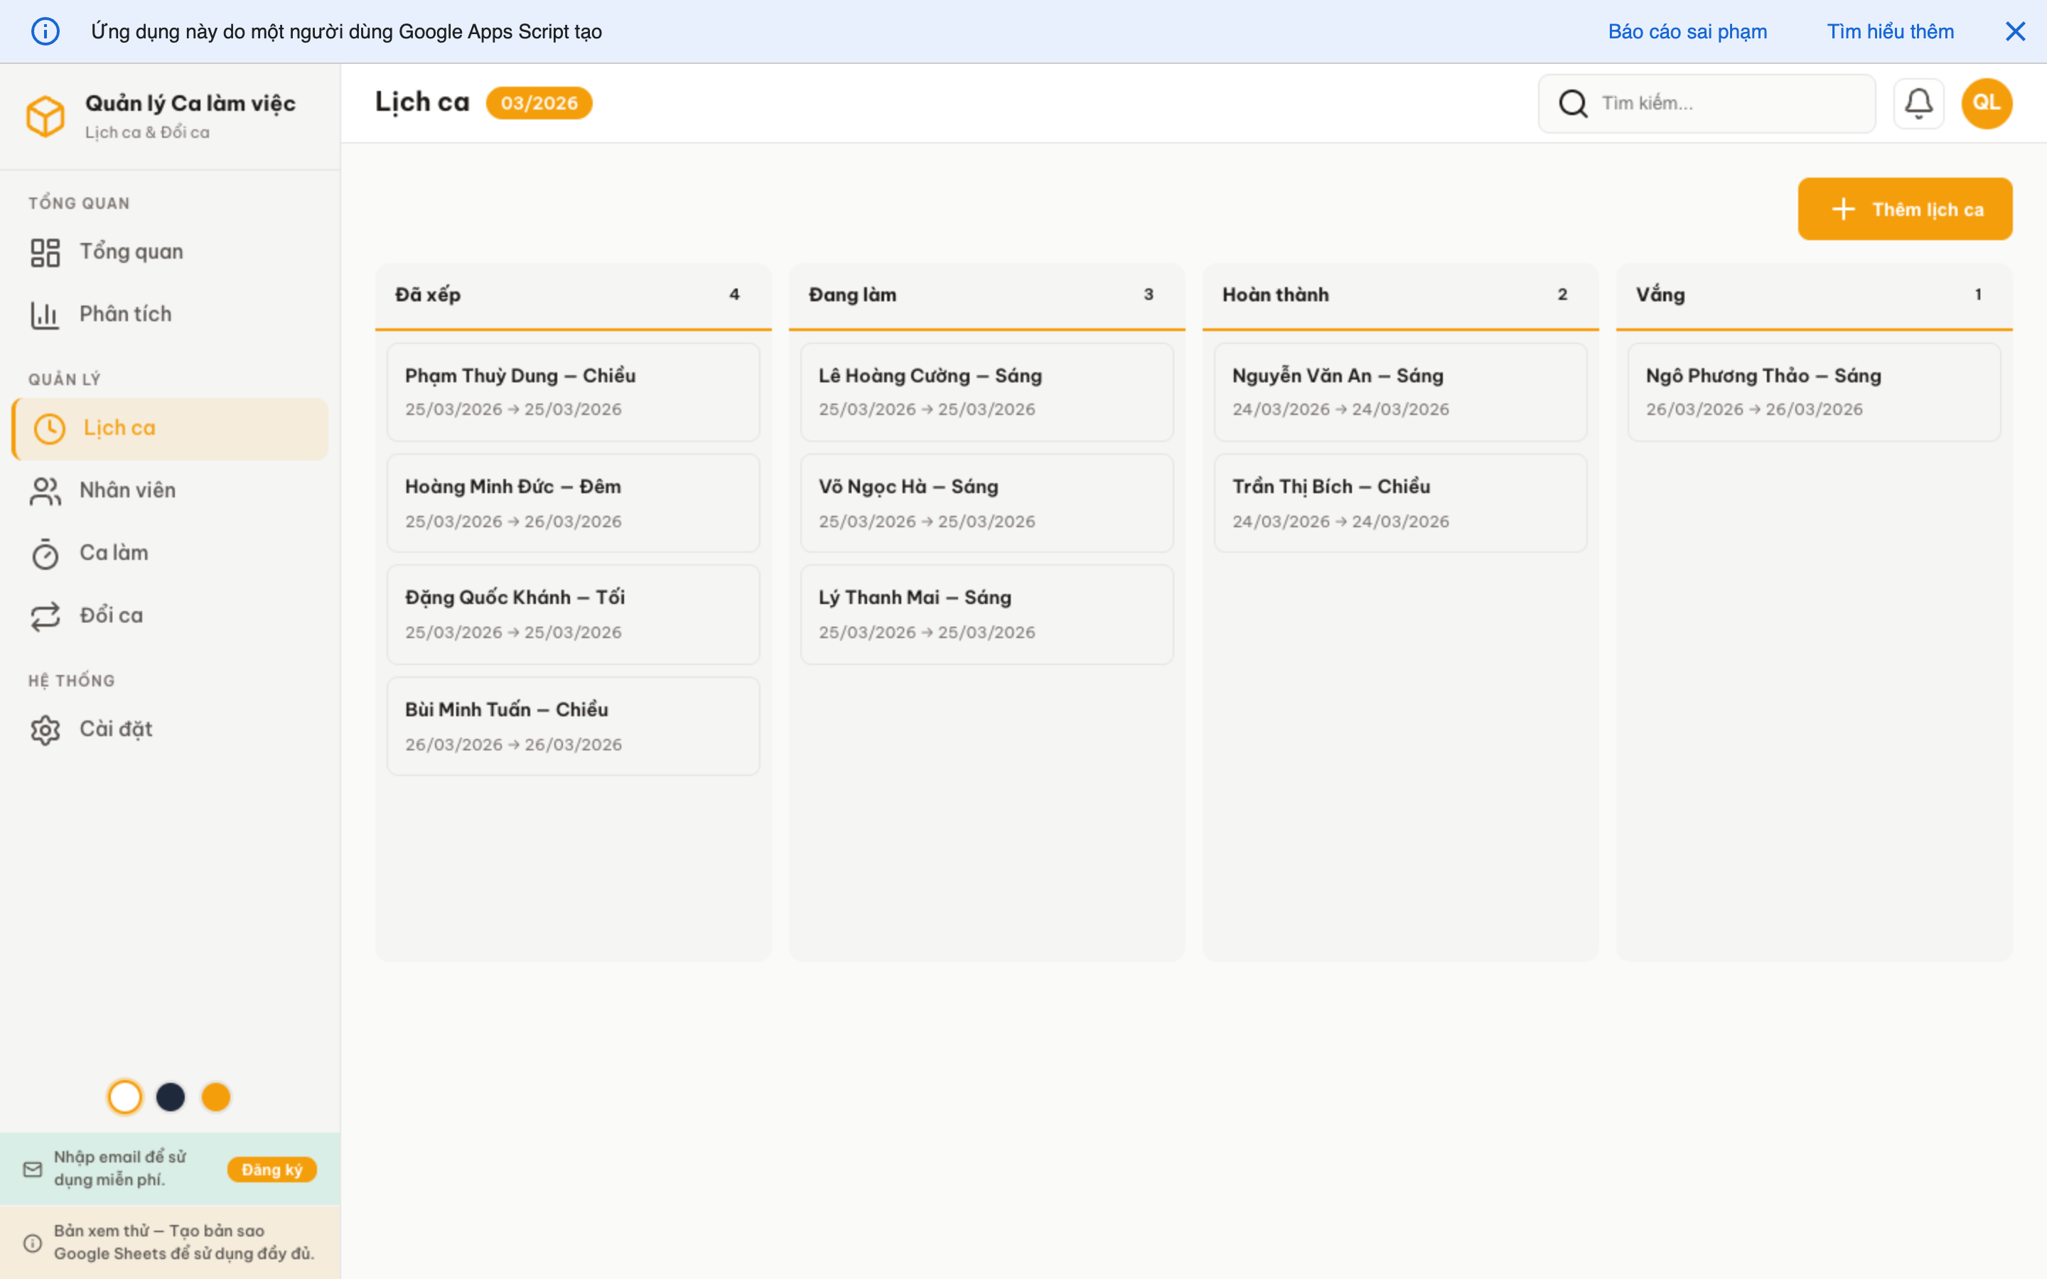Click the Đăng ký signup button
The width and height of the screenshot is (2047, 1279).
coord(272,1168)
